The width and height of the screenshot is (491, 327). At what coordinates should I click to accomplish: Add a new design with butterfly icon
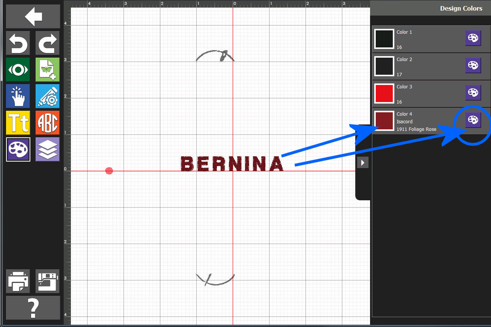coord(47,69)
